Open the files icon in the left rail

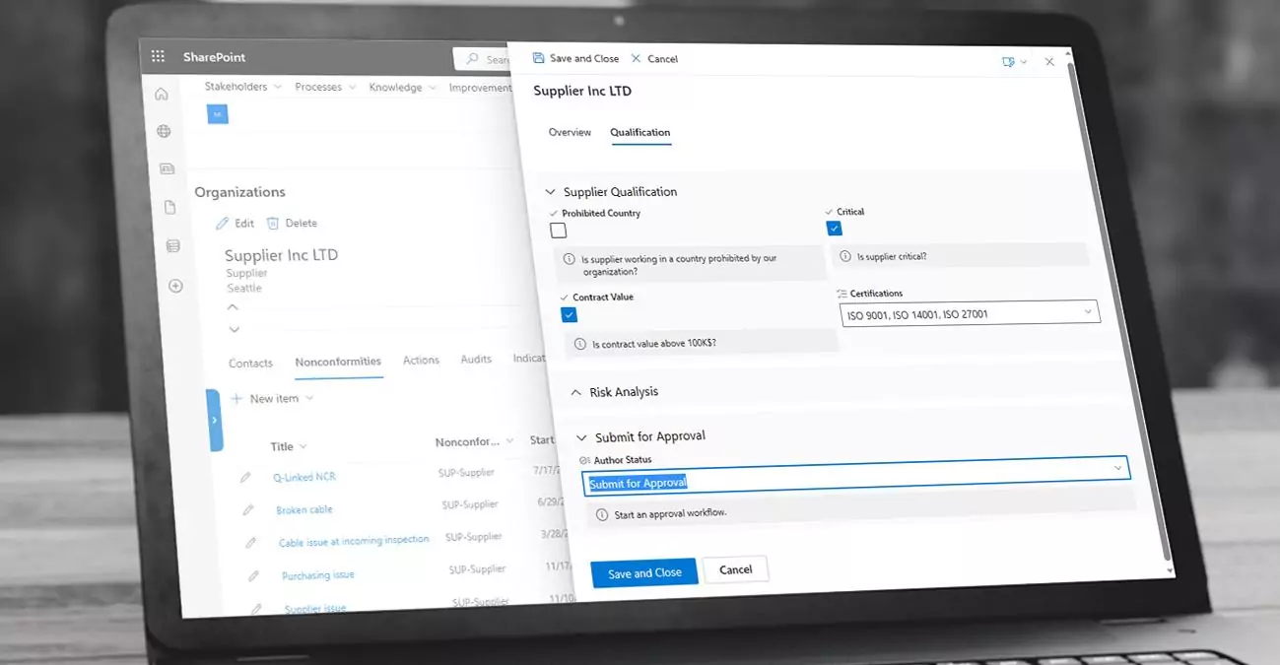(x=169, y=207)
